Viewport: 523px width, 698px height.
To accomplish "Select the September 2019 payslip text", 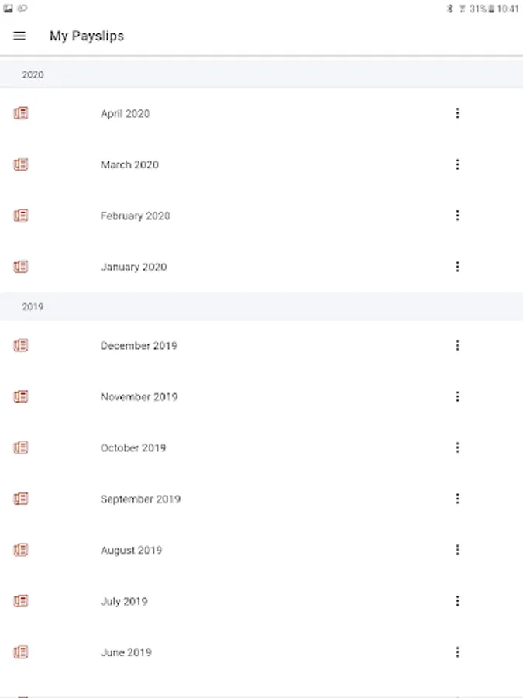I will [x=140, y=499].
